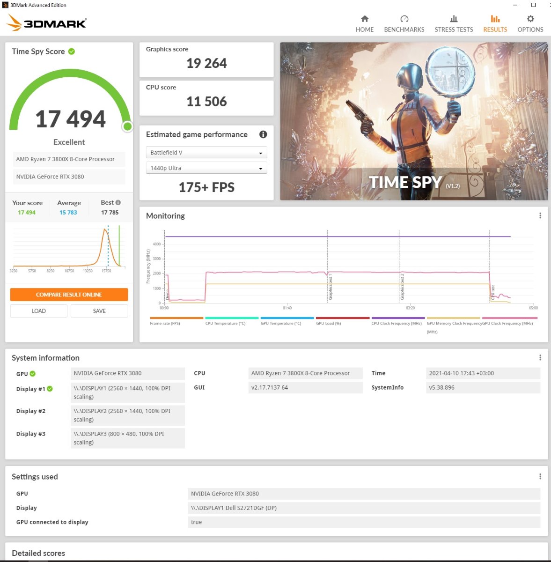This screenshot has height=562, width=551.
Task: Click the Graphics test 1 marker in chart
Action: coord(330,287)
